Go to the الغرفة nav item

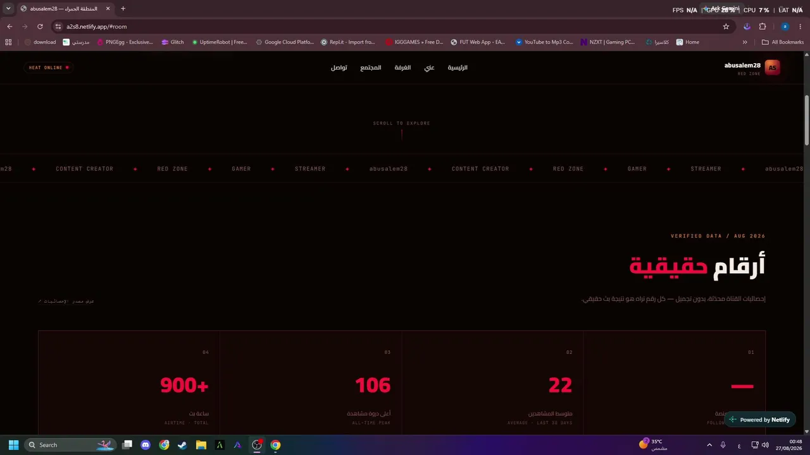coord(403,68)
